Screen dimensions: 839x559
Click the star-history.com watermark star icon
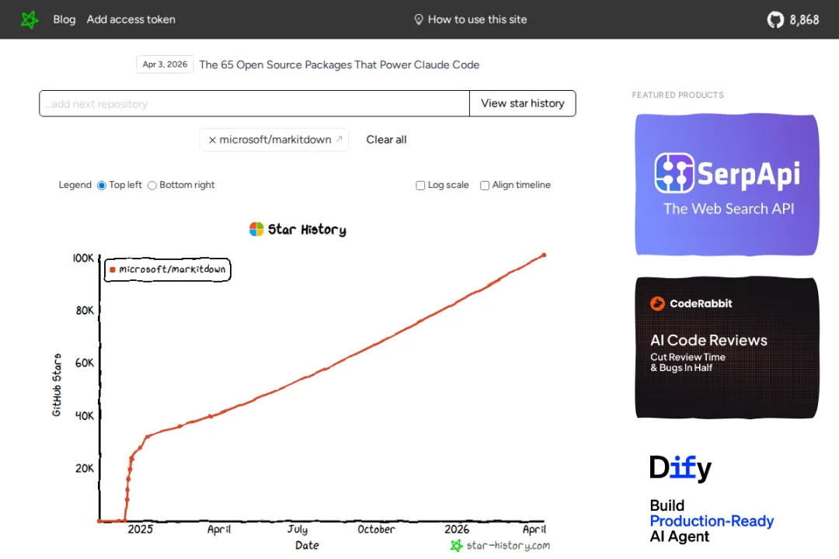tap(456, 546)
